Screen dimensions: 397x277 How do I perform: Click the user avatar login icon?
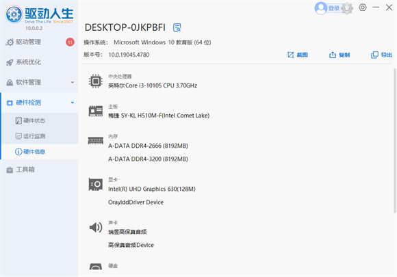click(321, 8)
